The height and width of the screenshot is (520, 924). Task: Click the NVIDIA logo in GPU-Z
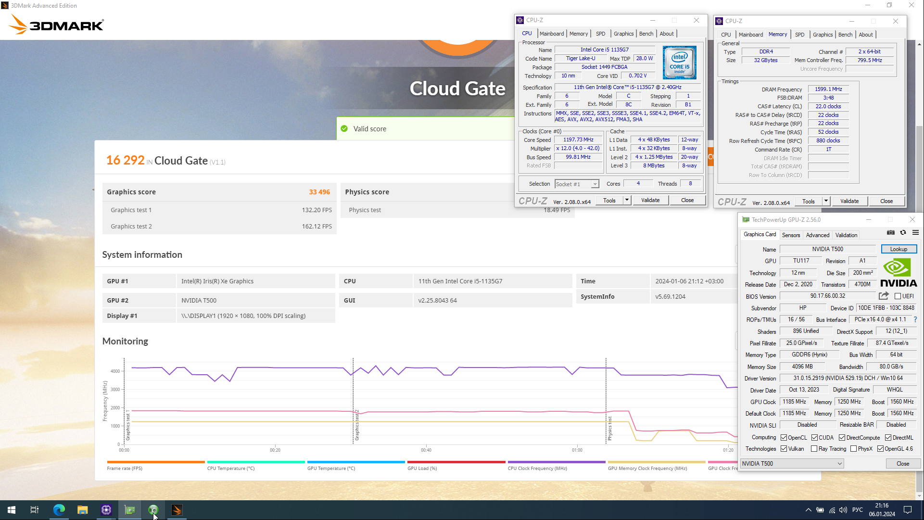pyautogui.click(x=899, y=273)
